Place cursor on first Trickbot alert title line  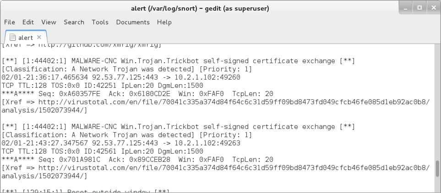click(178, 61)
